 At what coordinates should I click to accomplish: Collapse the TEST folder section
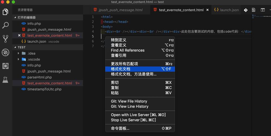pos(48,47)
